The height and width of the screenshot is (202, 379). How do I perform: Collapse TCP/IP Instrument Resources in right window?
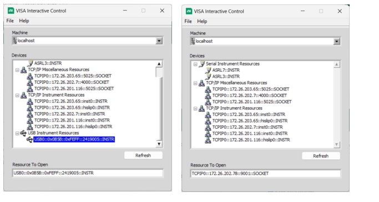click(195, 109)
